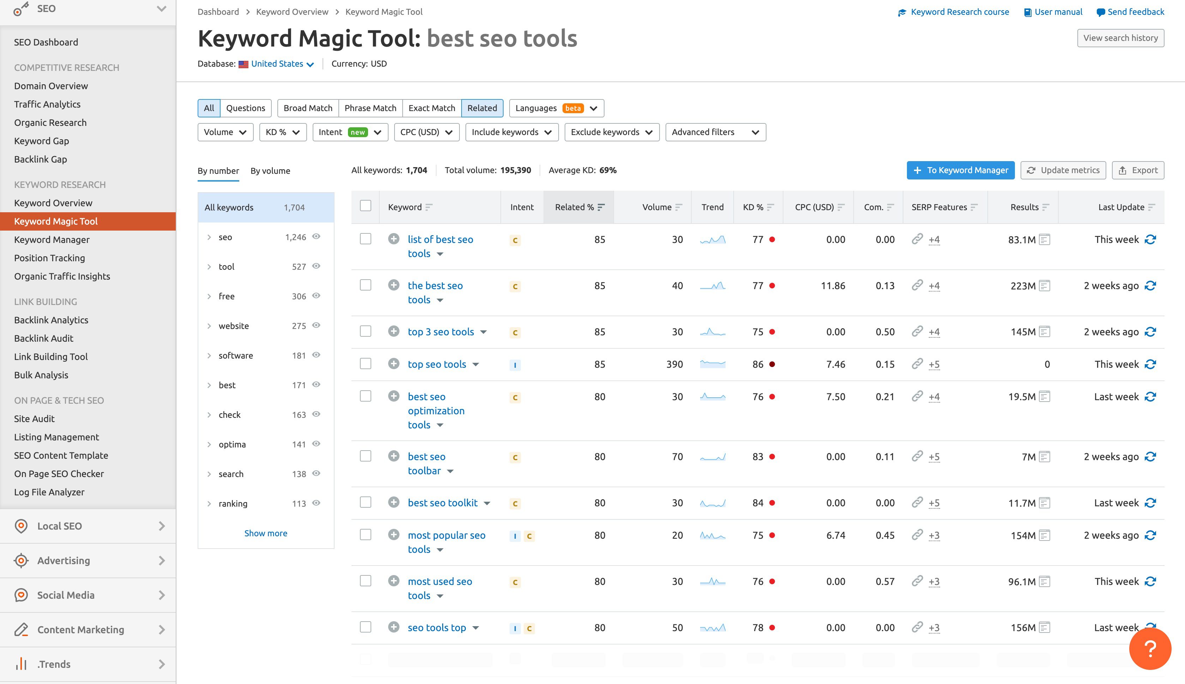Click the 'To Keyword Manager' button
The image size is (1185, 684).
coord(960,170)
